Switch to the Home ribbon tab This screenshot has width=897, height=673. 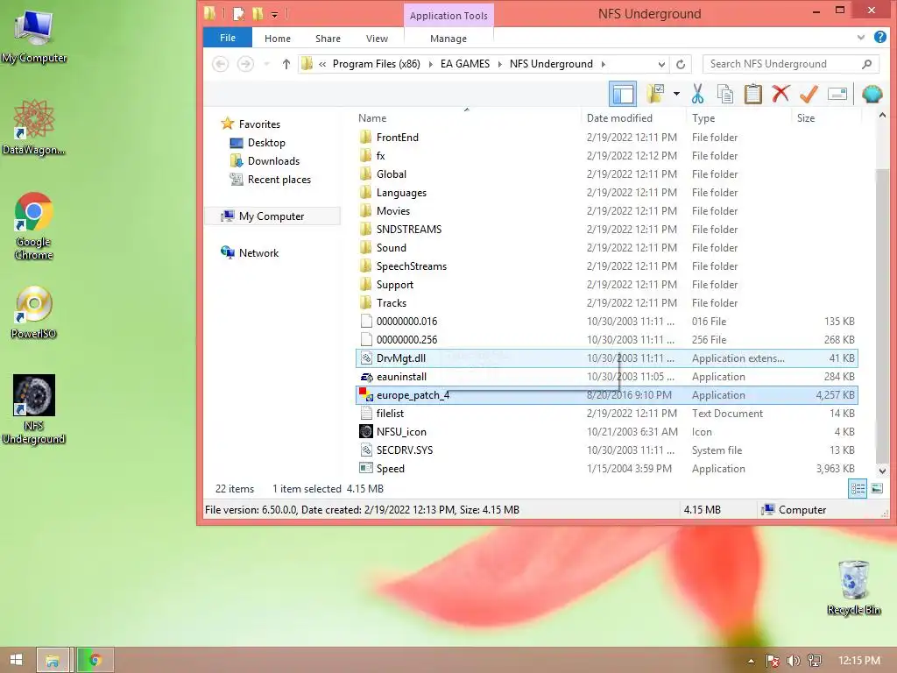coord(278,39)
